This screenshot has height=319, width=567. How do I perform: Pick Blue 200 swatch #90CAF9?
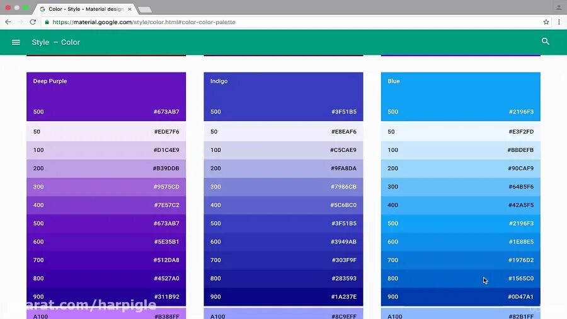click(461, 168)
